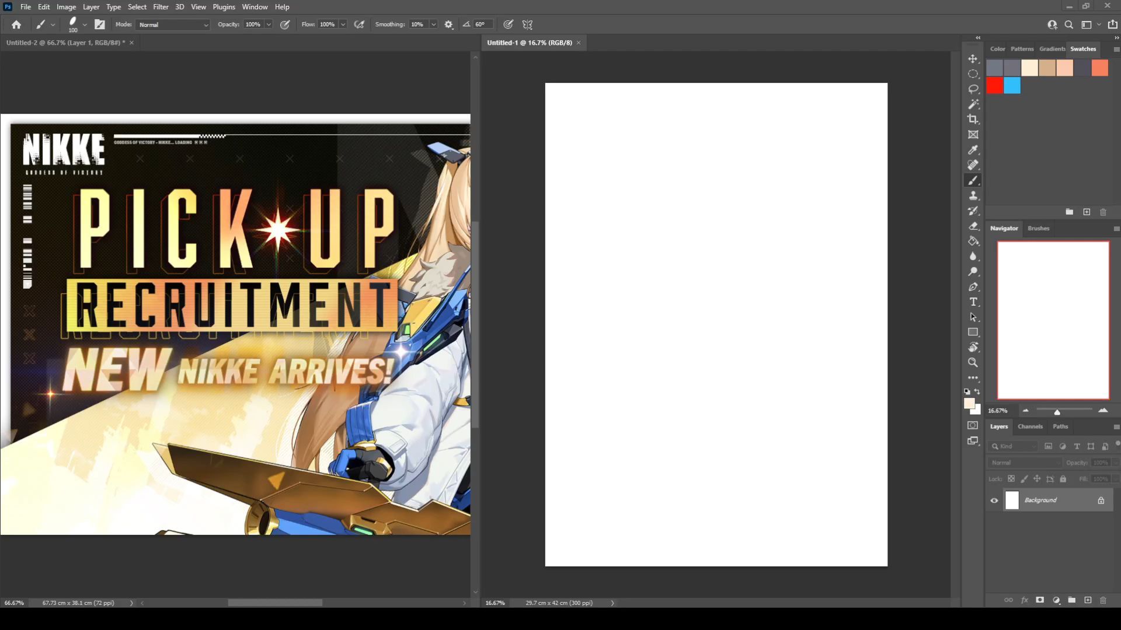Swap foreground and background colors
Viewport: 1121px width, 630px height.
click(977, 391)
